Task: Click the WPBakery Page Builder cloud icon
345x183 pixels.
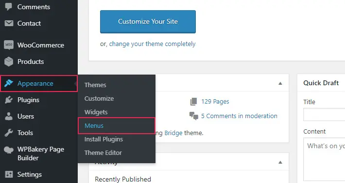Action: 9,150
